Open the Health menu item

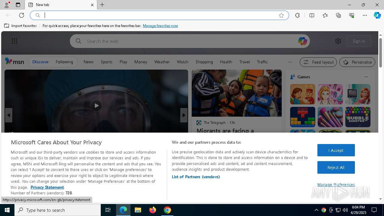click(226, 62)
